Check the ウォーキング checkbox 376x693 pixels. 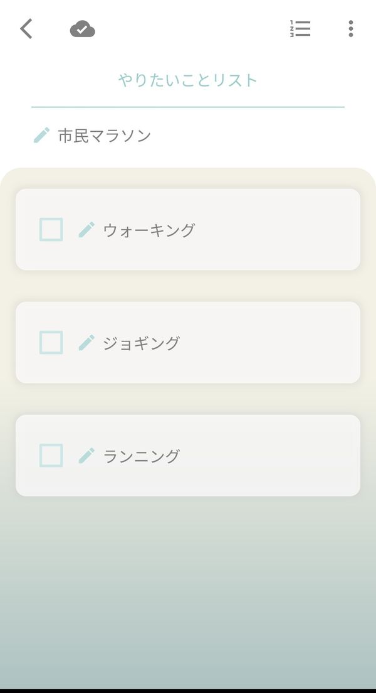click(51, 229)
